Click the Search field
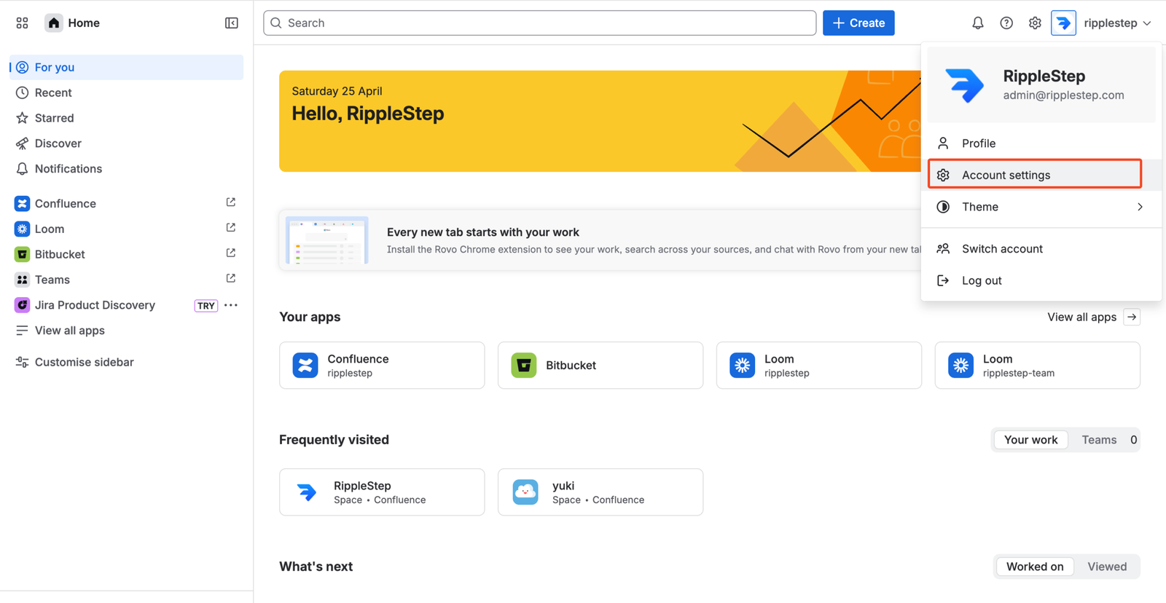The height and width of the screenshot is (603, 1166). tap(539, 23)
